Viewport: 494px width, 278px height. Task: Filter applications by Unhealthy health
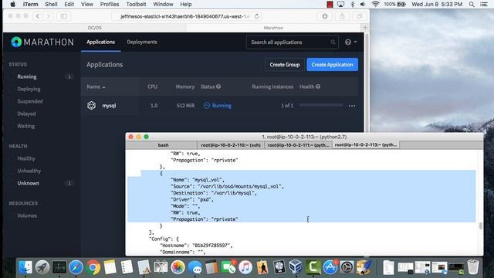(x=29, y=171)
